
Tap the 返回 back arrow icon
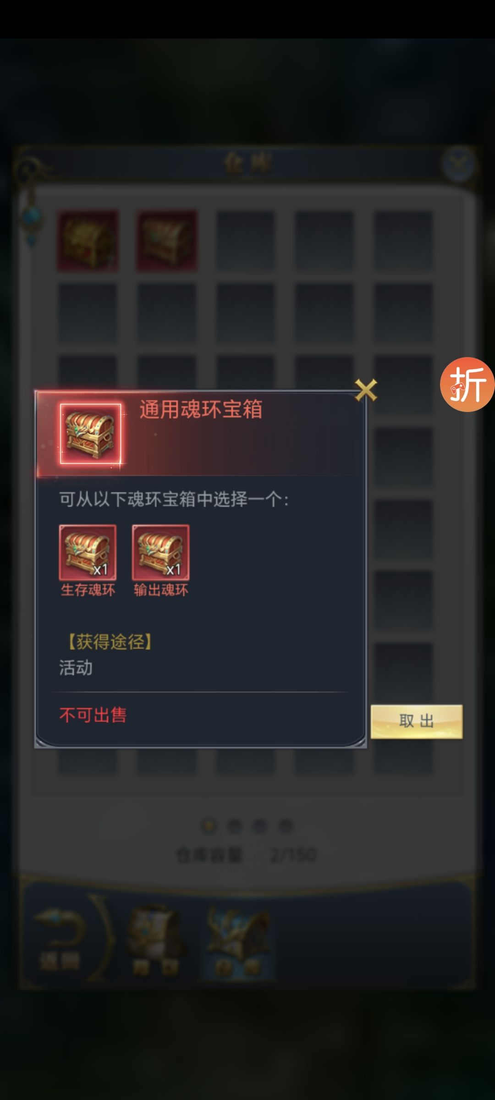(60, 939)
